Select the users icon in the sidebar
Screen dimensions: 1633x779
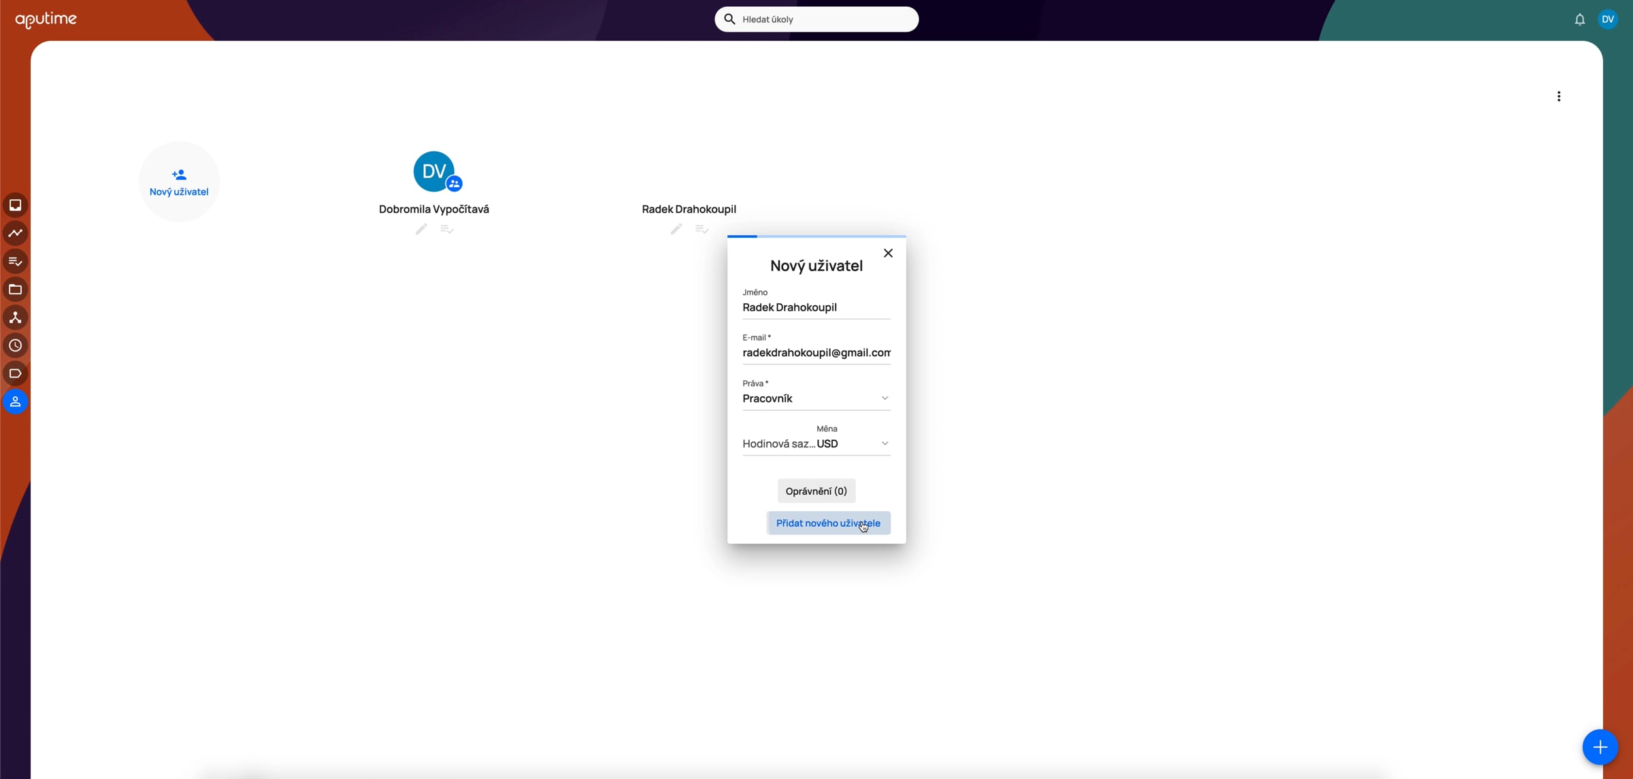15,402
